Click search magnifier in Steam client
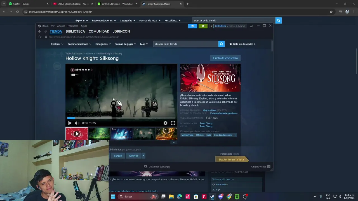Screen dimensions: 358x201 pyautogui.click(x=222, y=44)
